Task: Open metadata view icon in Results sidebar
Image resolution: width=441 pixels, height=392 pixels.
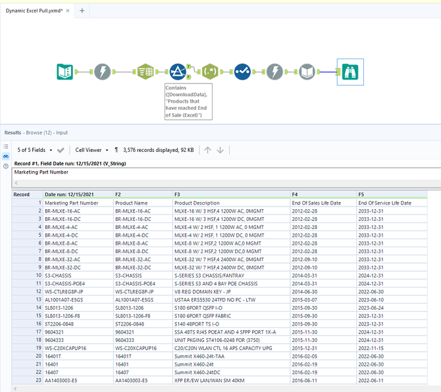Action: tap(6, 147)
